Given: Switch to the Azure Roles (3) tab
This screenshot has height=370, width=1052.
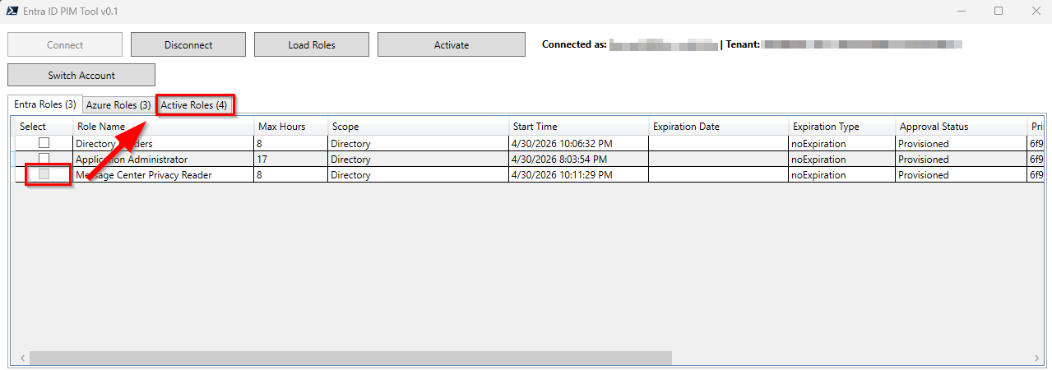Looking at the screenshot, I should pos(118,105).
